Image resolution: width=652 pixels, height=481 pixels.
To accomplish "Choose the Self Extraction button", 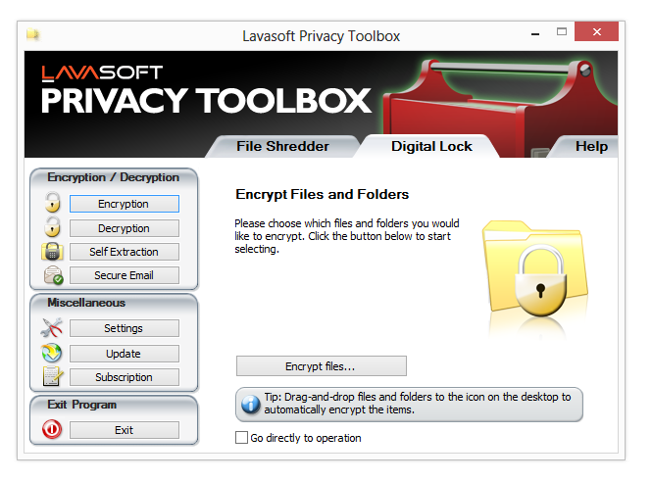I will click(124, 252).
